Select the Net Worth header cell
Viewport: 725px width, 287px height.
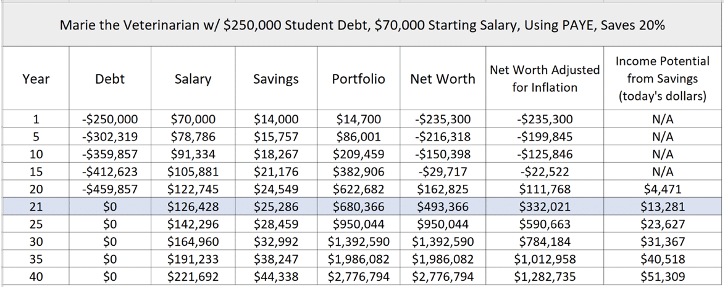coord(443,78)
